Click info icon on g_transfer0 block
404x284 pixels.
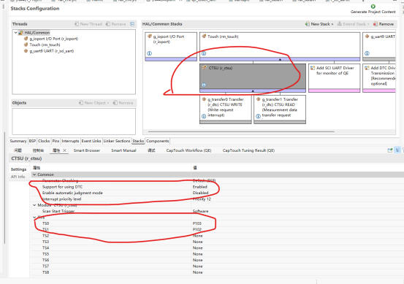point(204,116)
